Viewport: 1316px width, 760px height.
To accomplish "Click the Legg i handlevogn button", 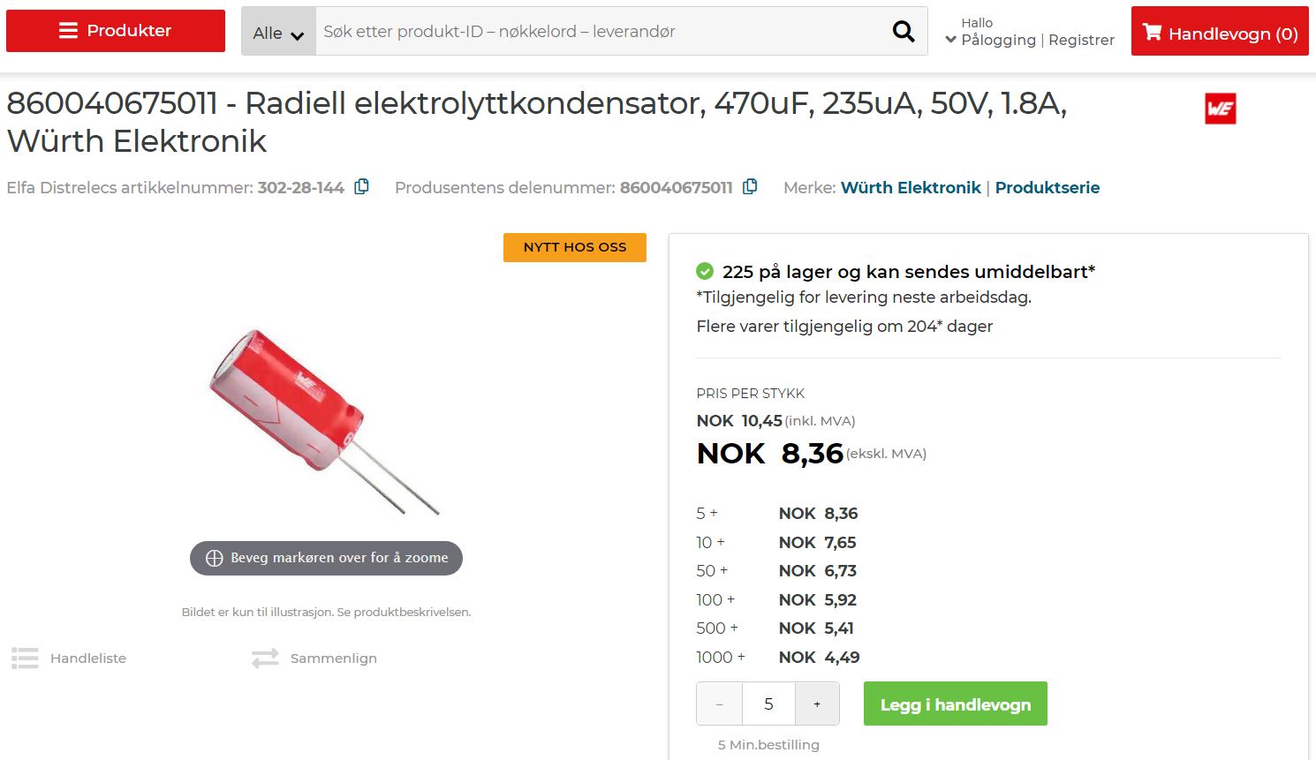I will [x=955, y=704].
